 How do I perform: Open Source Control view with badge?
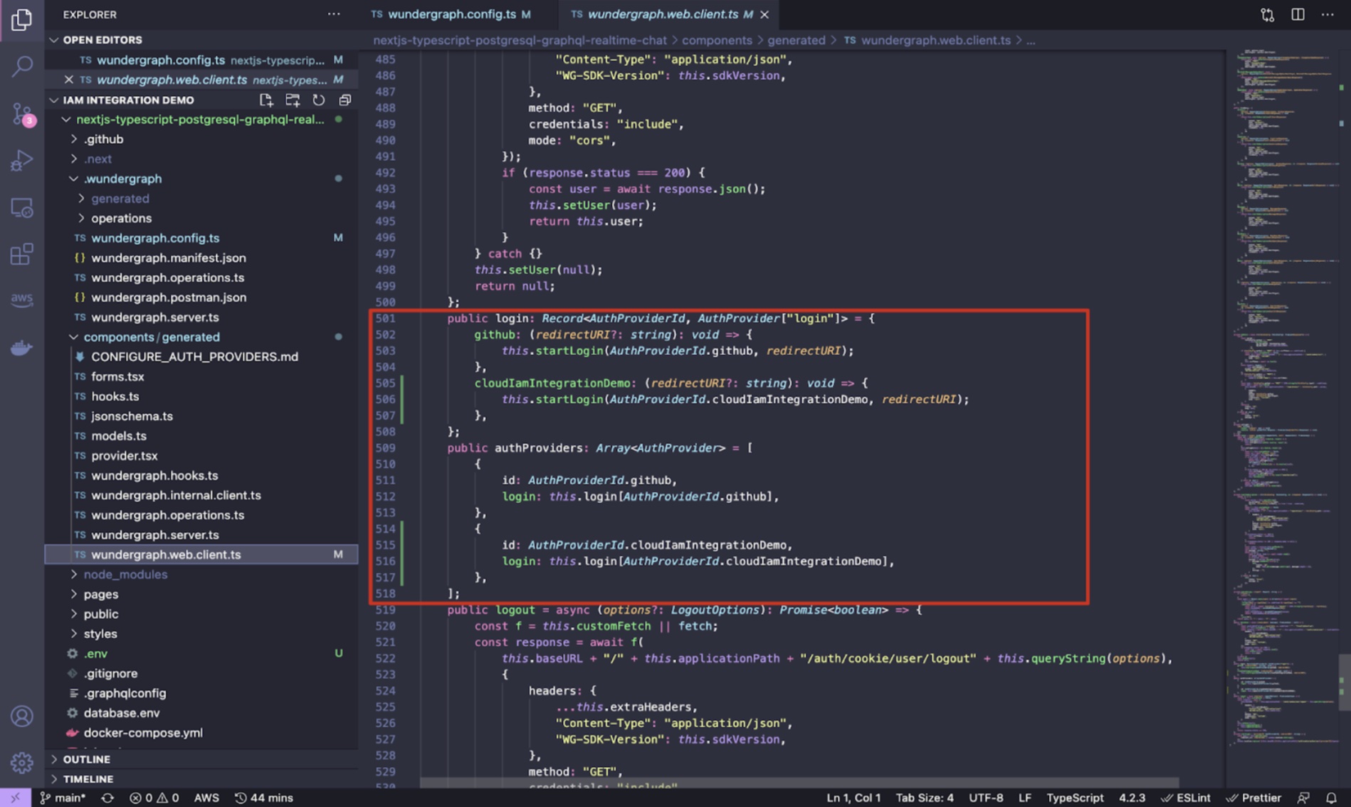pos(21,114)
